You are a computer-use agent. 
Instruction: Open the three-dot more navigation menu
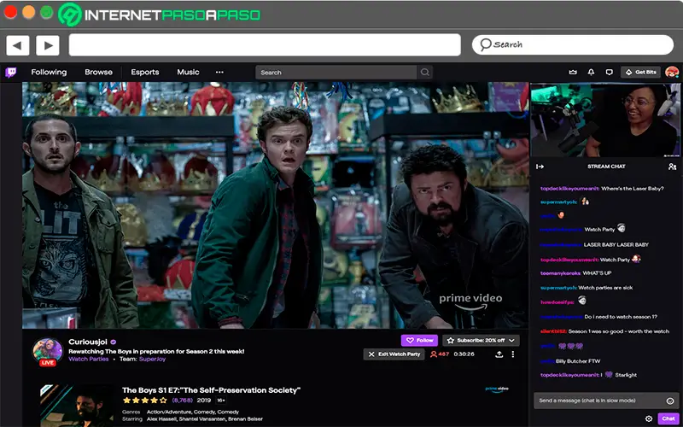219,73
